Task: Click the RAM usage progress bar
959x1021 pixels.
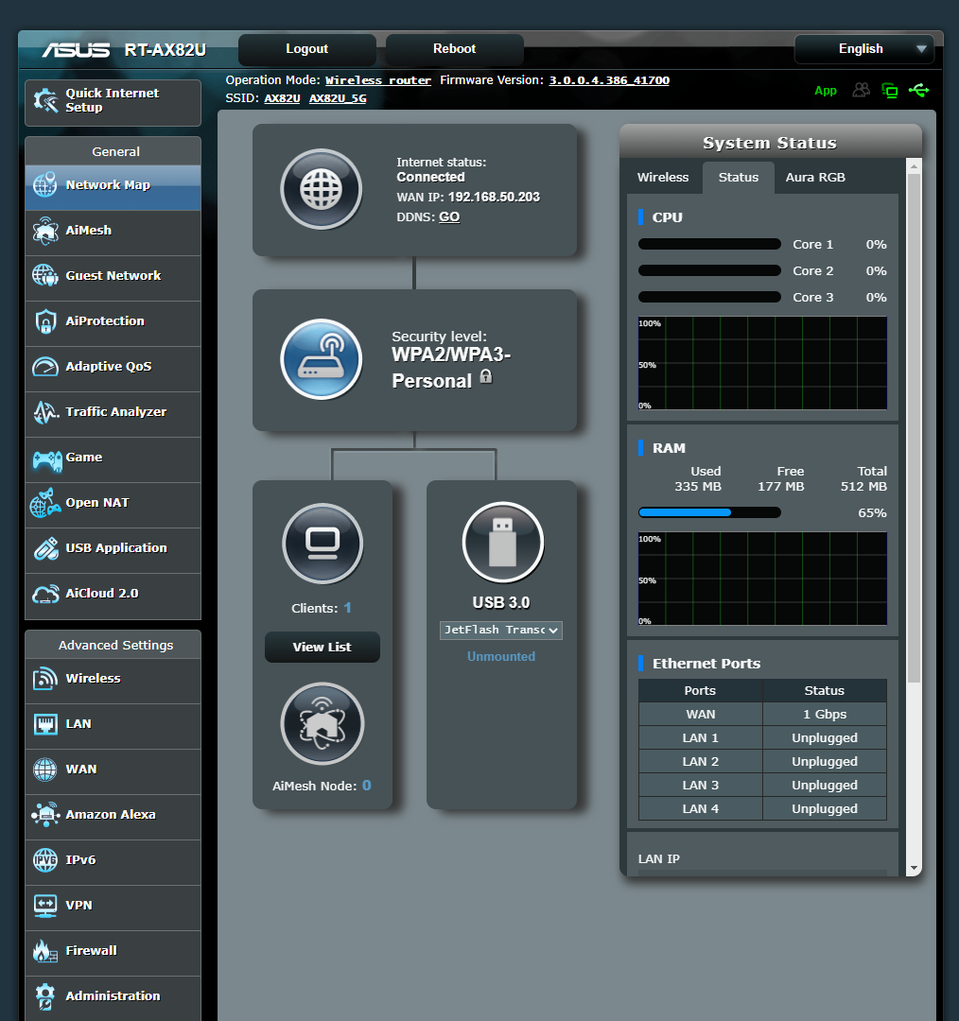Action: (709, 512)
